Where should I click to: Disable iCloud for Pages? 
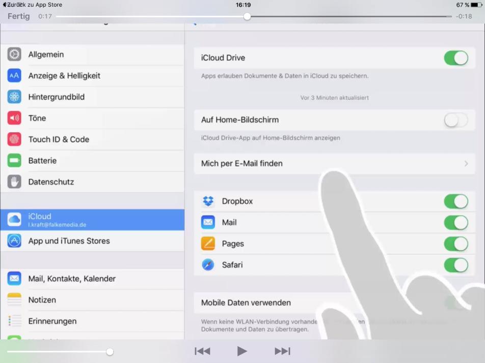click(456, 244)
